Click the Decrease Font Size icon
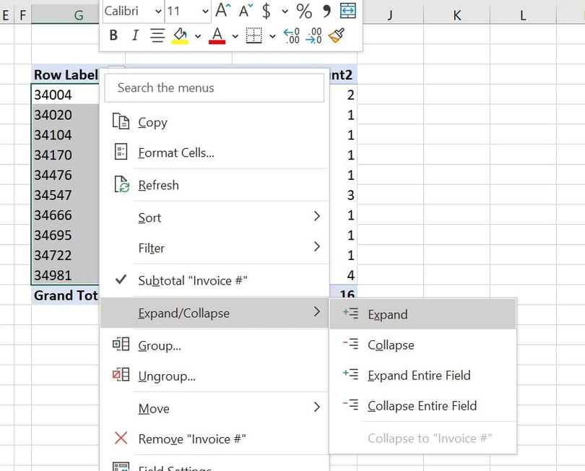Image resolution: width=585 pixels, height=471 pixels. click(x=246, y=11)
